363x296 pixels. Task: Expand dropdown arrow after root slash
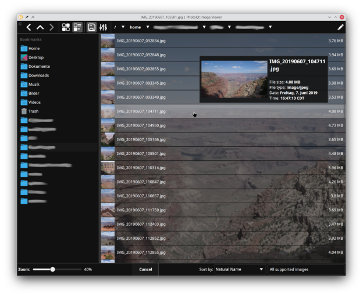[123, 27]
